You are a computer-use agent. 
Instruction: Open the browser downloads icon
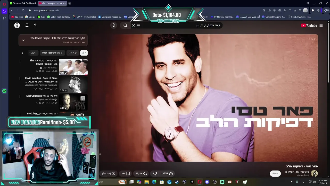(x=295, y=10)
